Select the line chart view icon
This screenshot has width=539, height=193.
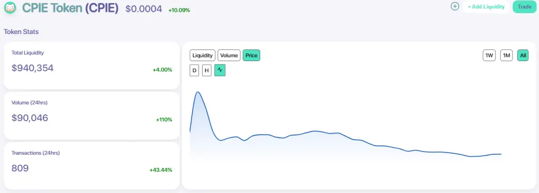coord(220,70)
